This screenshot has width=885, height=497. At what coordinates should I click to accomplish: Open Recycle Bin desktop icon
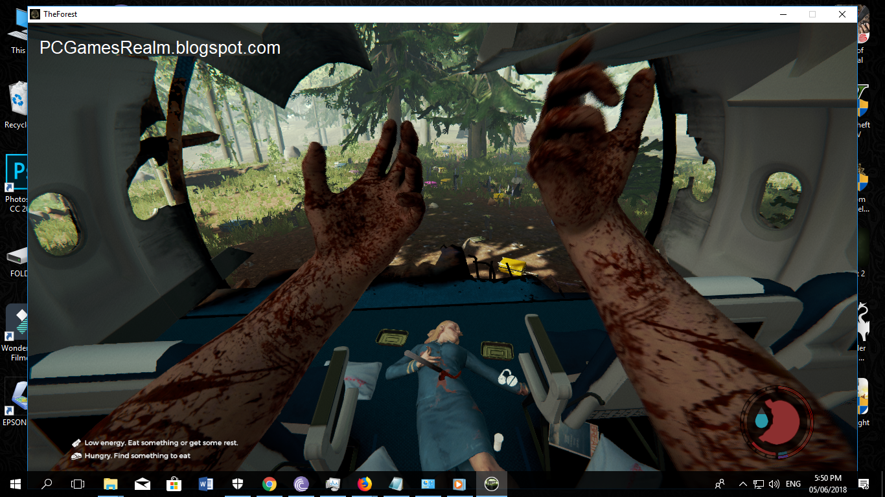point(16,105)
